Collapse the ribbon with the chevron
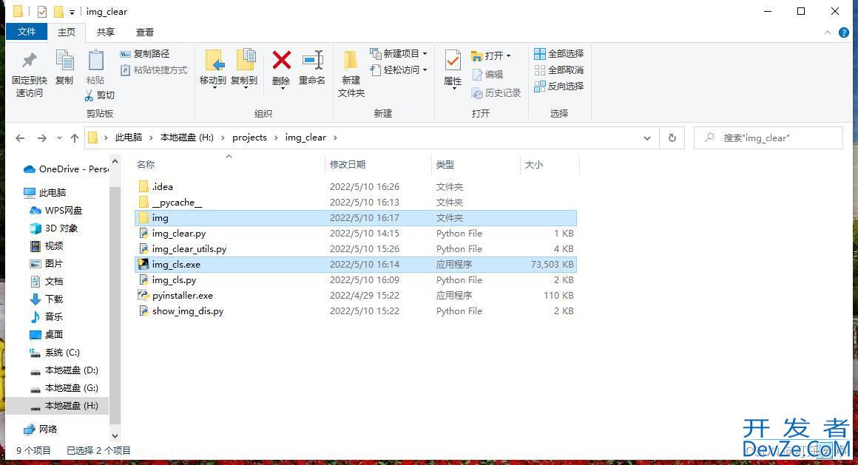The image size is (858, 465). tap(828, 33)
